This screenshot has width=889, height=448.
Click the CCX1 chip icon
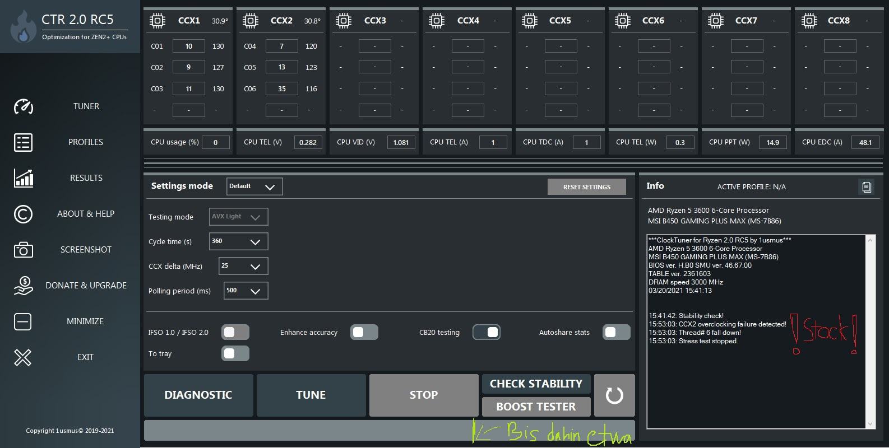pos(158,21)
